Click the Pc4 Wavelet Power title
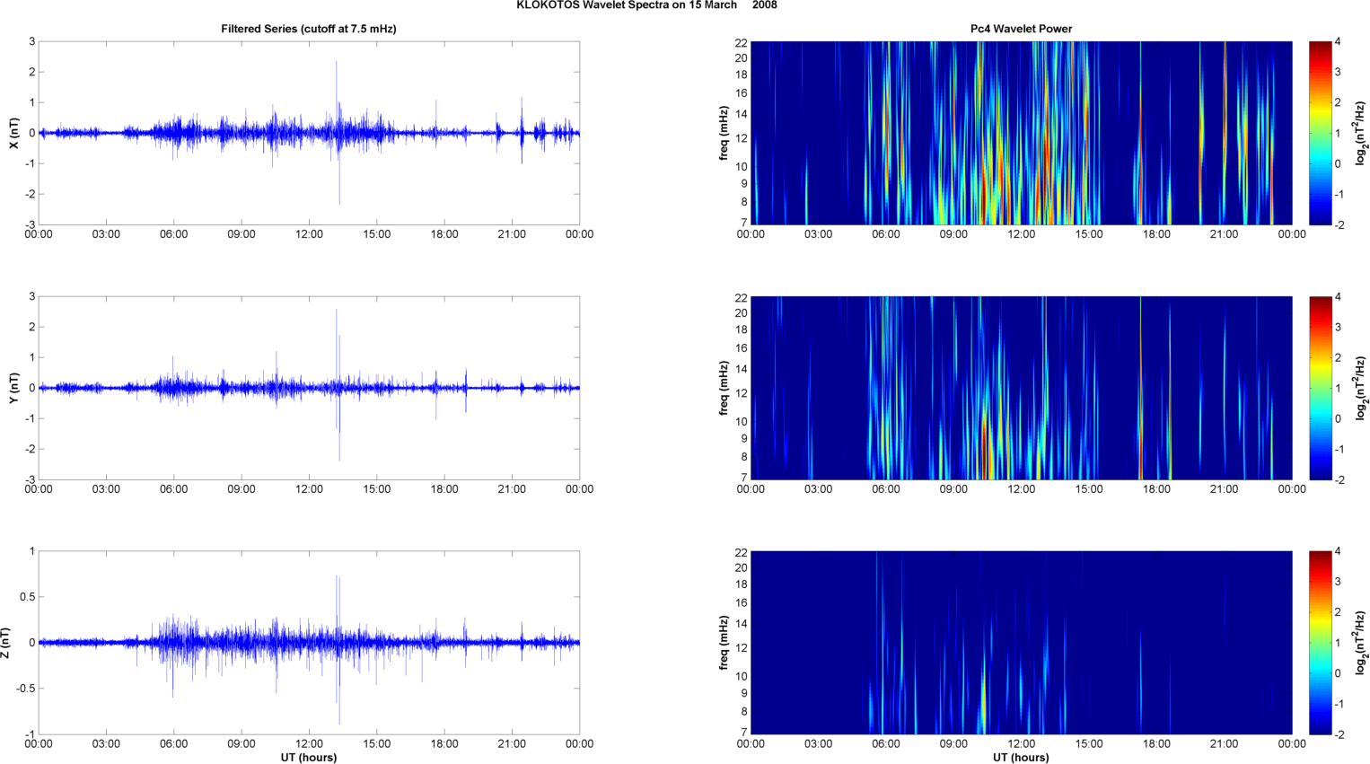This screenshot has width=1370, height=764. pyautogui.click(x=1021, y=29)
